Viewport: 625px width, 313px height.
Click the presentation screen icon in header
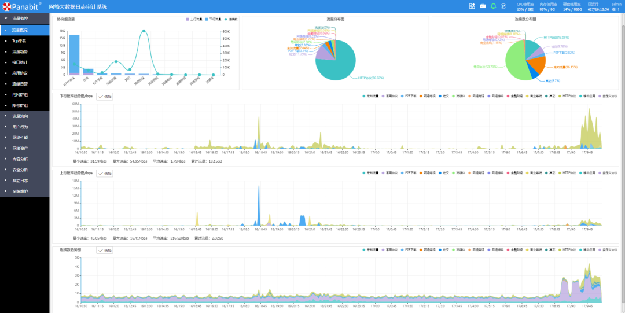pyautogui.click(x=483, y=6)
